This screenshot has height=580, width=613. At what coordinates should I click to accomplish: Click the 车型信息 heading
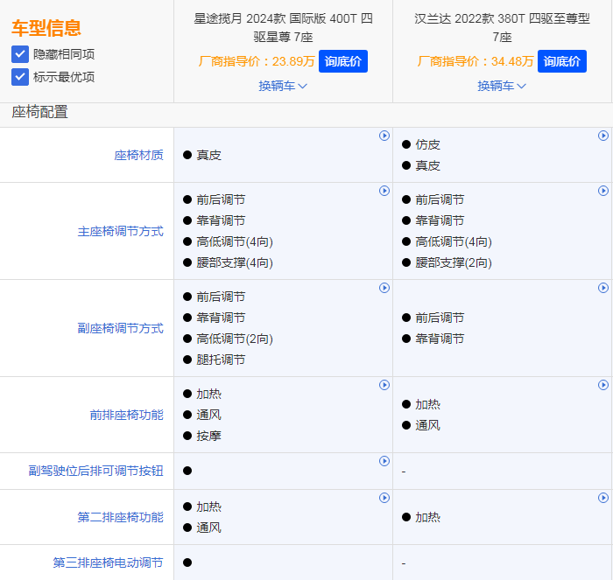point(46,28)
